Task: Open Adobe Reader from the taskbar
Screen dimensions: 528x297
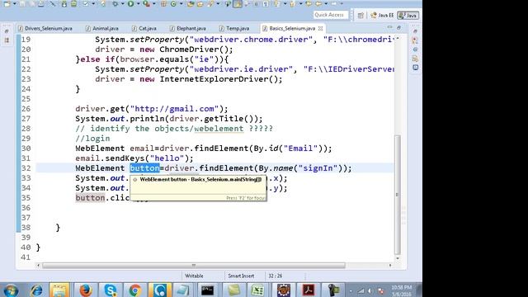Action: pyautogui.click(x=308, y=290)
